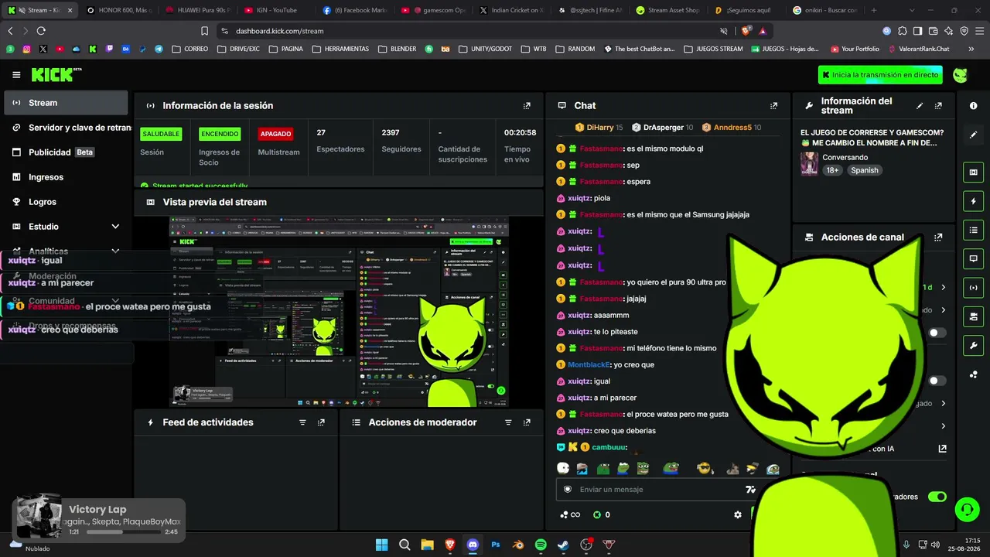Click the shield icon in message box
Image resolution: width=990 pixels, height=557 pixels.
[568, 490]
